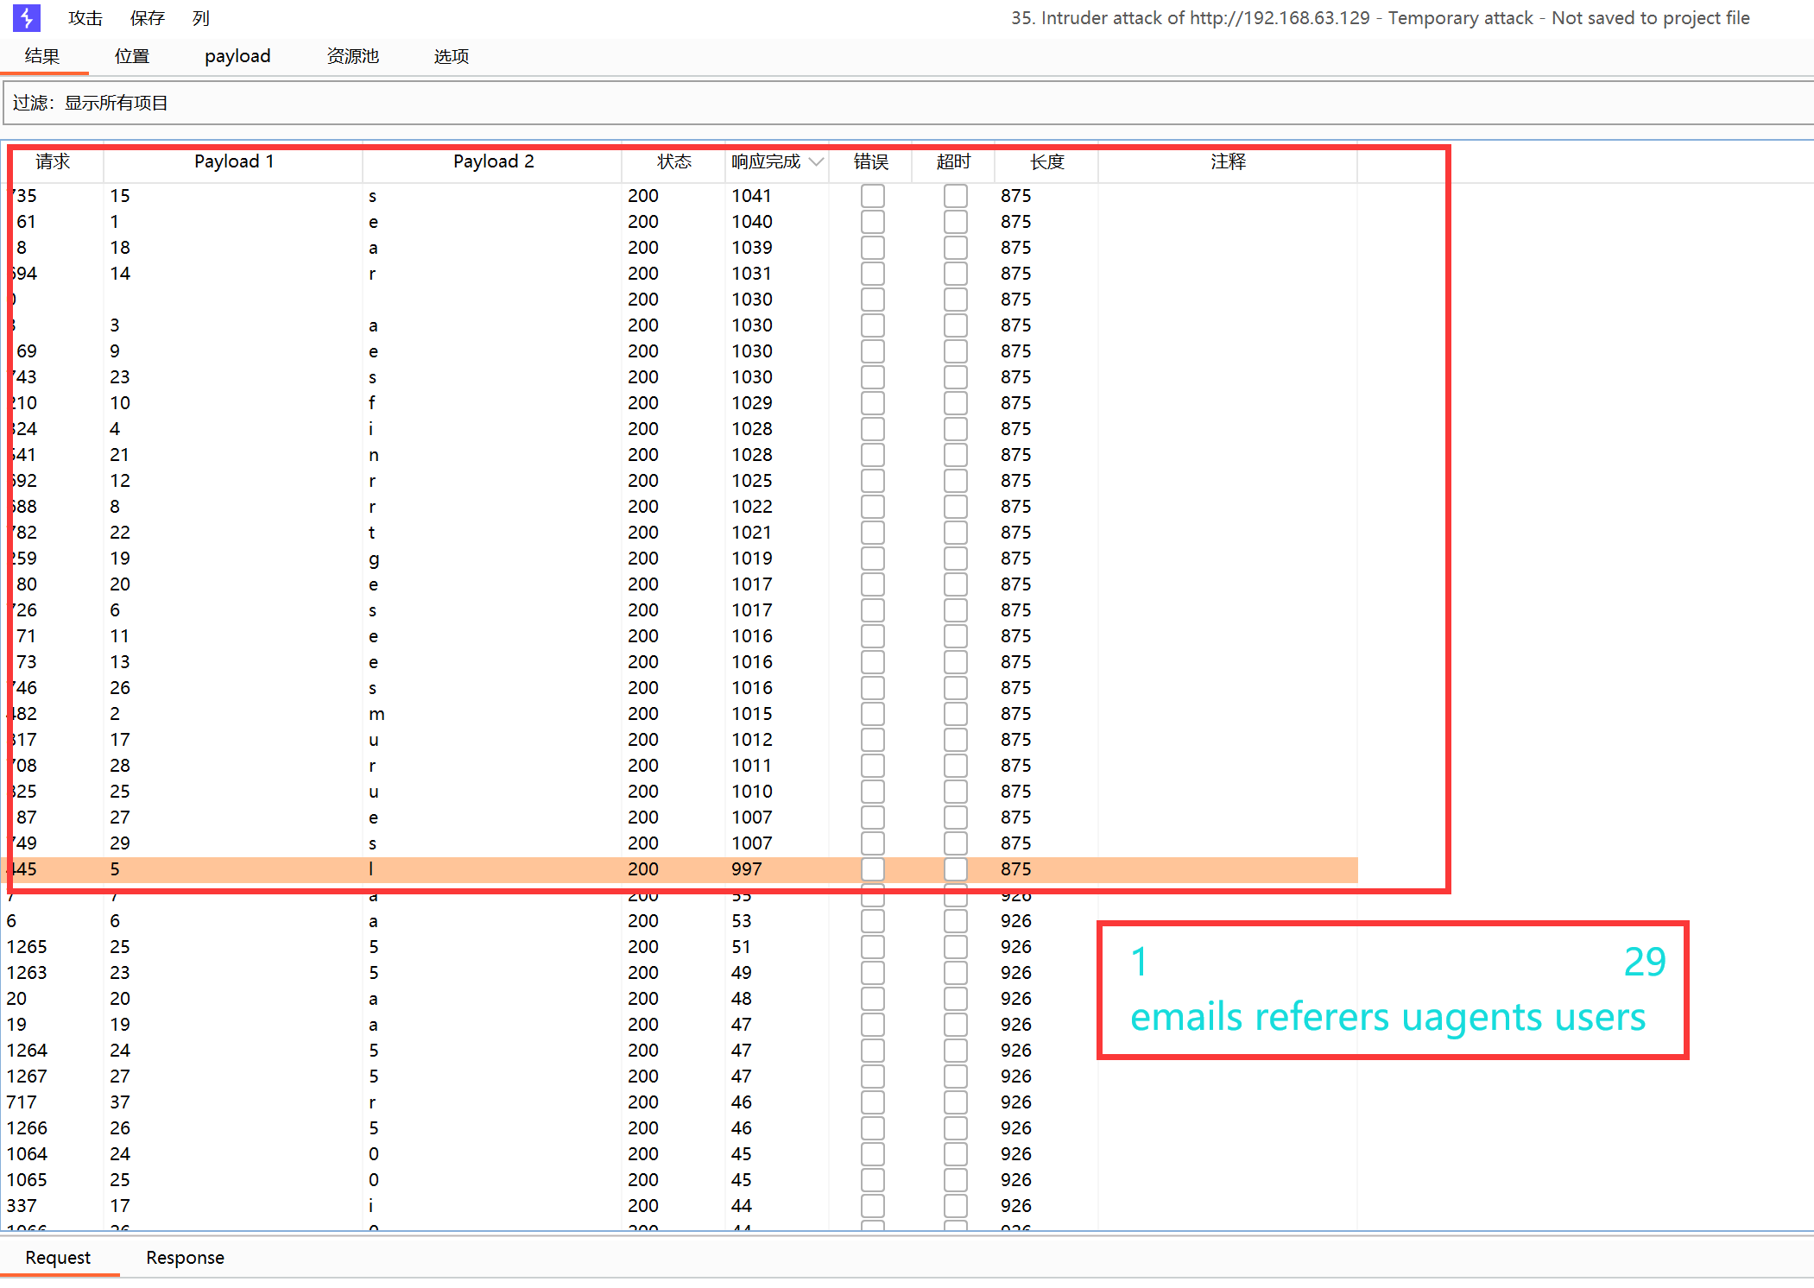Open the 选项 tab

(x=452, y=56)
